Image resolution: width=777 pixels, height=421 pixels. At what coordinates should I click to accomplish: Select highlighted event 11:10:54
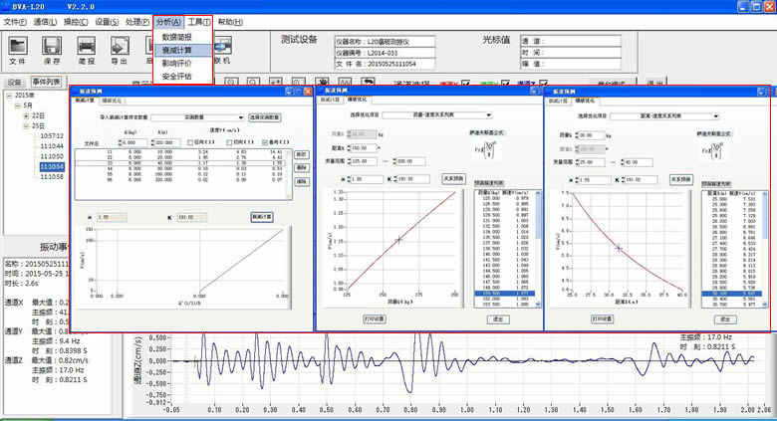coord(52,166)
